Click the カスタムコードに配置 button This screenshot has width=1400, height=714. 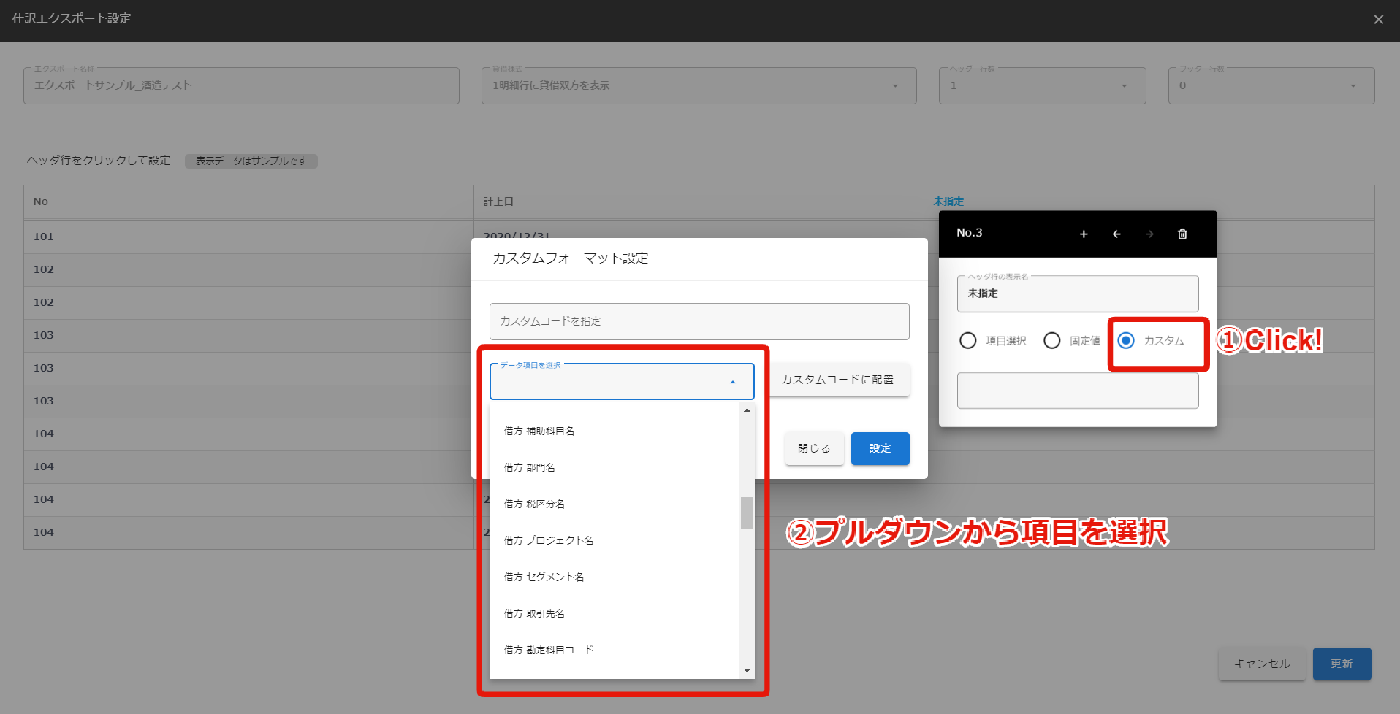coord(837,380)
